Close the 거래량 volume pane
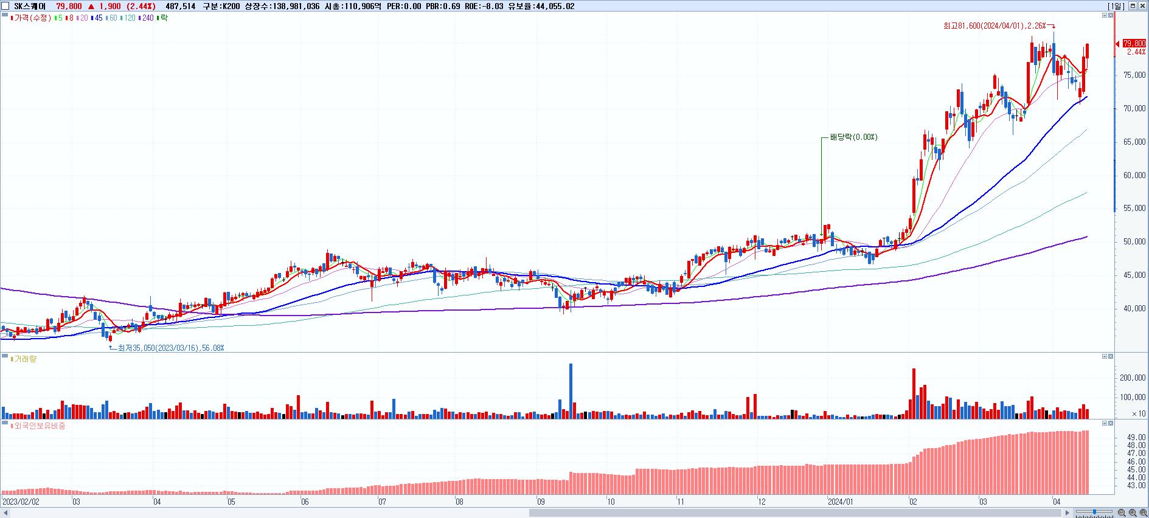This screenshot has height=518, width=1149. click(x=1111, y=356)
